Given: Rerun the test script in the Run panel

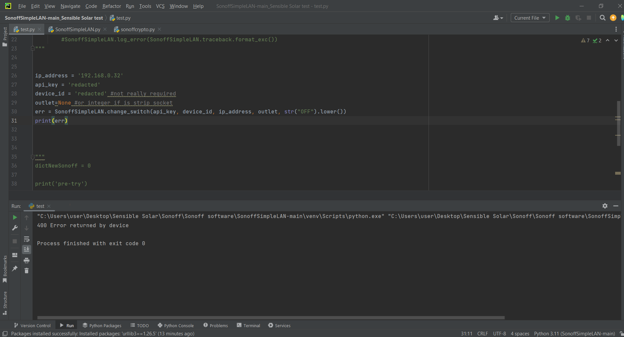Looking at the screenshot, I should pyautogui.click(x=14, y=217).
